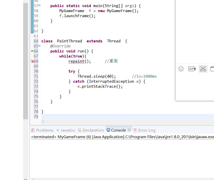Screen dimensions: 214x180
Task: Click the empty highlighted line 79
Action: (x=128, y=116)
